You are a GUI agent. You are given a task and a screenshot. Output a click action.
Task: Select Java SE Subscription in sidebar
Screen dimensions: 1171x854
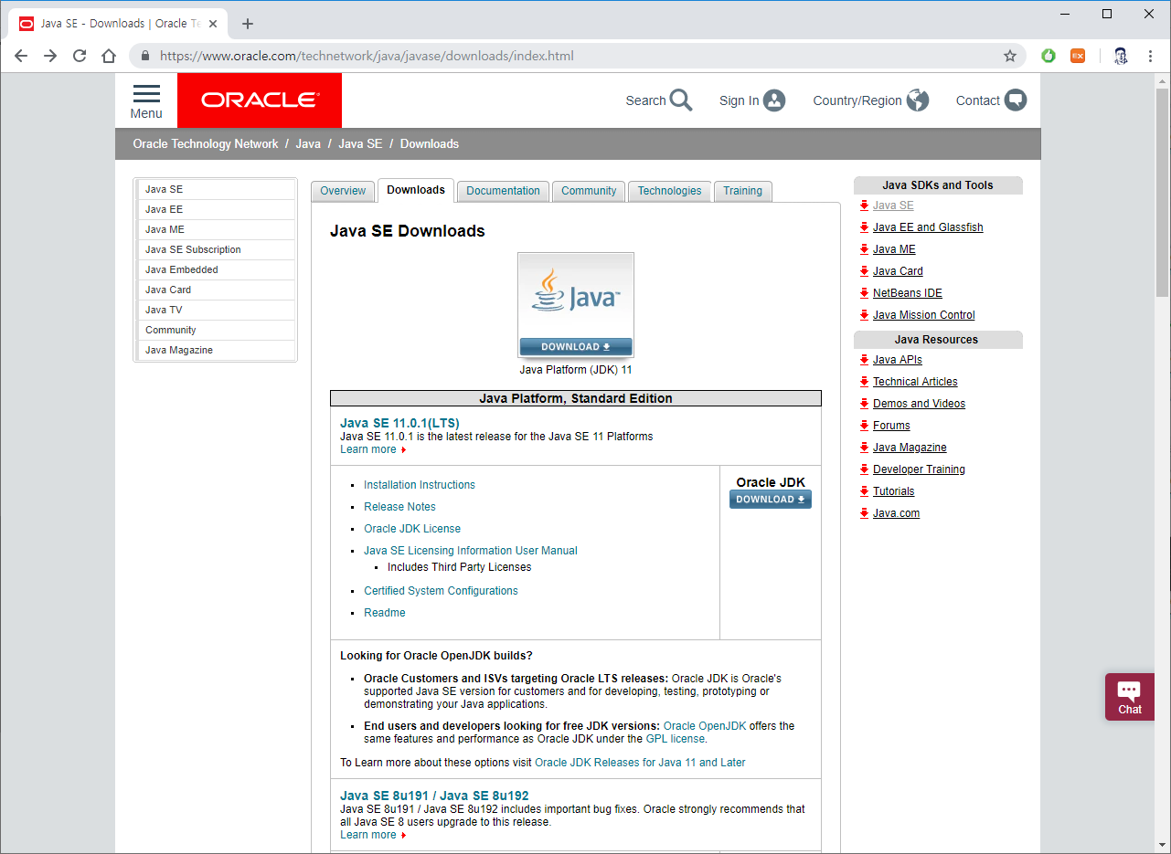(217, 249)
